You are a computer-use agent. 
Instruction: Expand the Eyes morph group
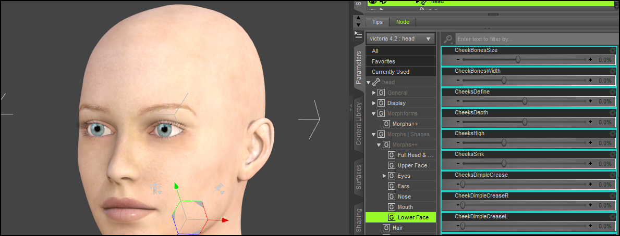pos(384,176)
